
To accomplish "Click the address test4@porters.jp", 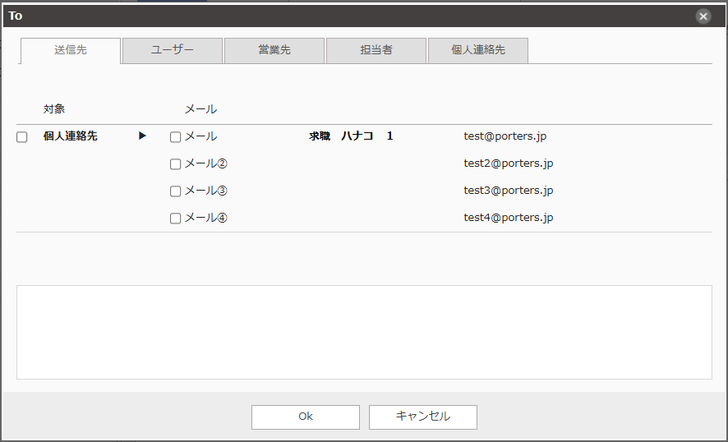I will click(509, 218).
